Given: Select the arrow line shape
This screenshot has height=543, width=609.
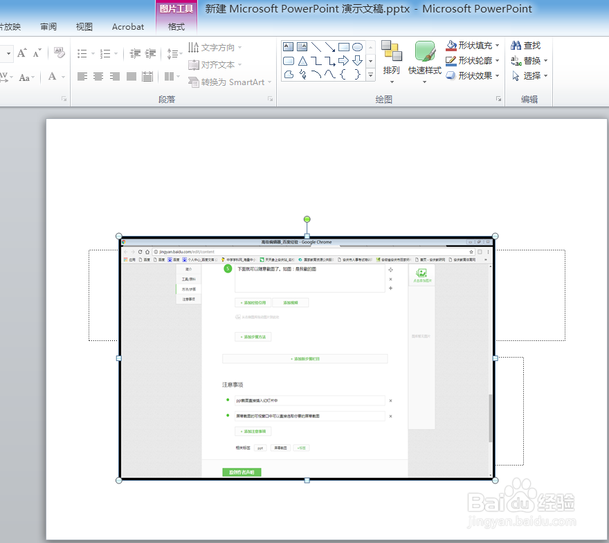Looking at the screenshot, I should 330,47.
